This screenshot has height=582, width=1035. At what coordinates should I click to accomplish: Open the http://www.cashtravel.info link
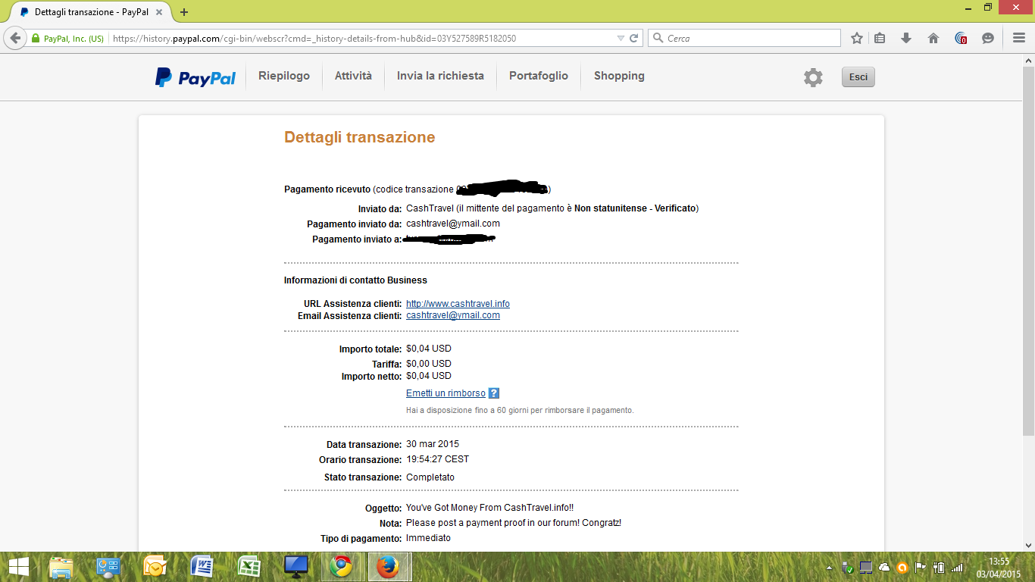(x=458, y=304)
